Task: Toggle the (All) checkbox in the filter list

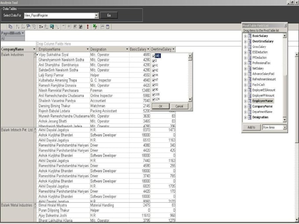Action: pos(154,56)
